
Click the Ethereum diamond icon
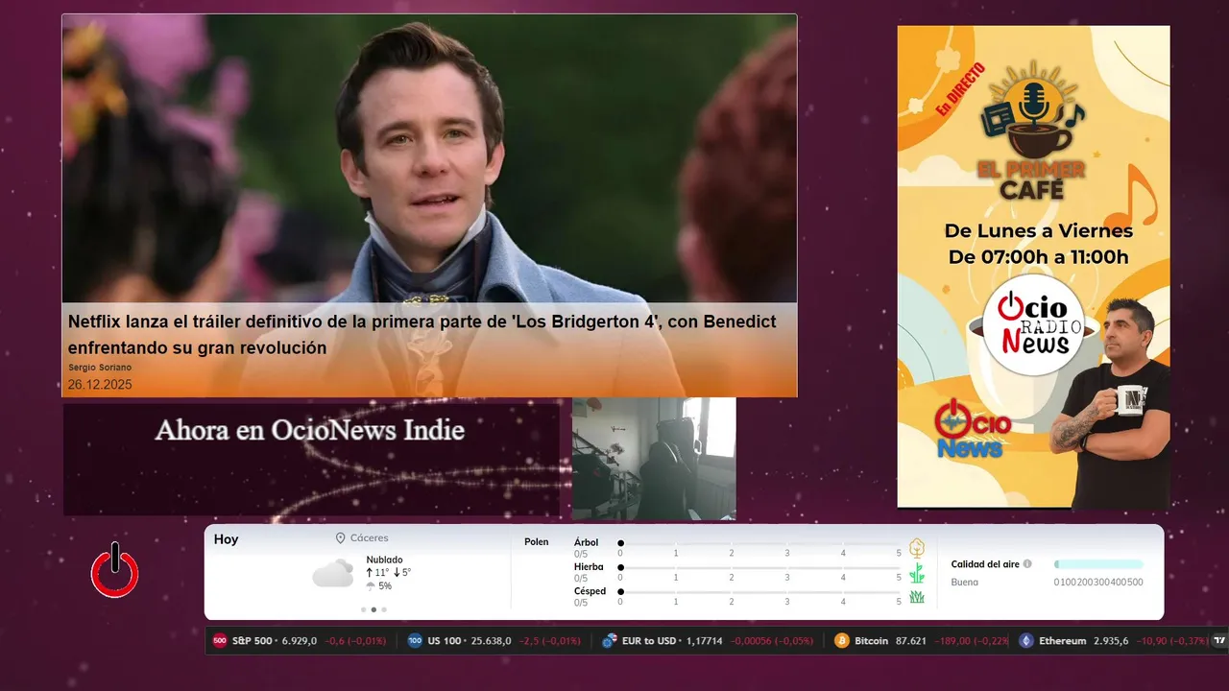coord(1026,640)
